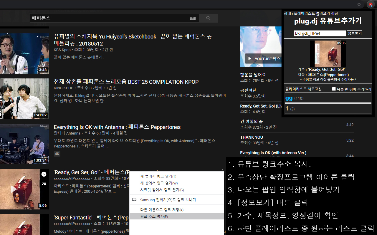
Task: Select the playlist named 1 (2)
Action: tap(328, 109)
